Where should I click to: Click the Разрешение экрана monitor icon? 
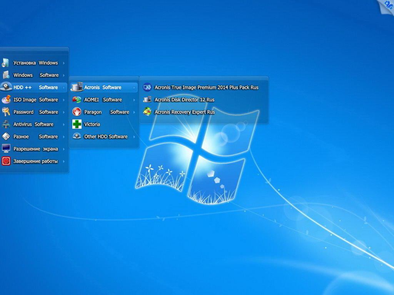point(6,149)
